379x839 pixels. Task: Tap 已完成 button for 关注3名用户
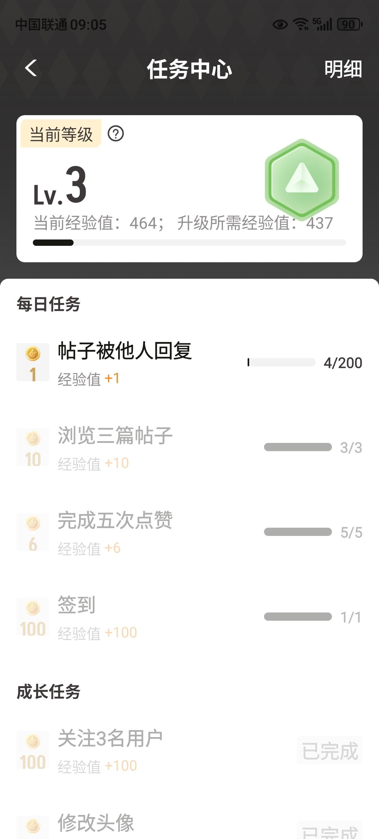point(330,750)
